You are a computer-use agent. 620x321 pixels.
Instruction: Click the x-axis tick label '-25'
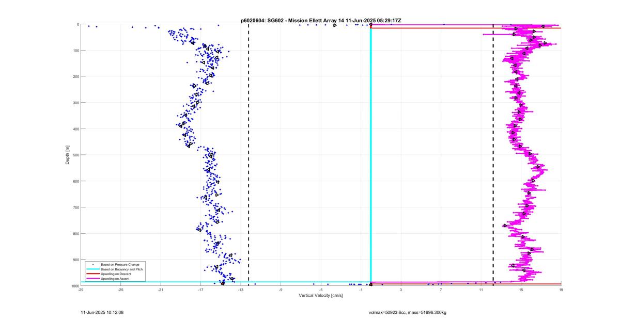point(120,290)
